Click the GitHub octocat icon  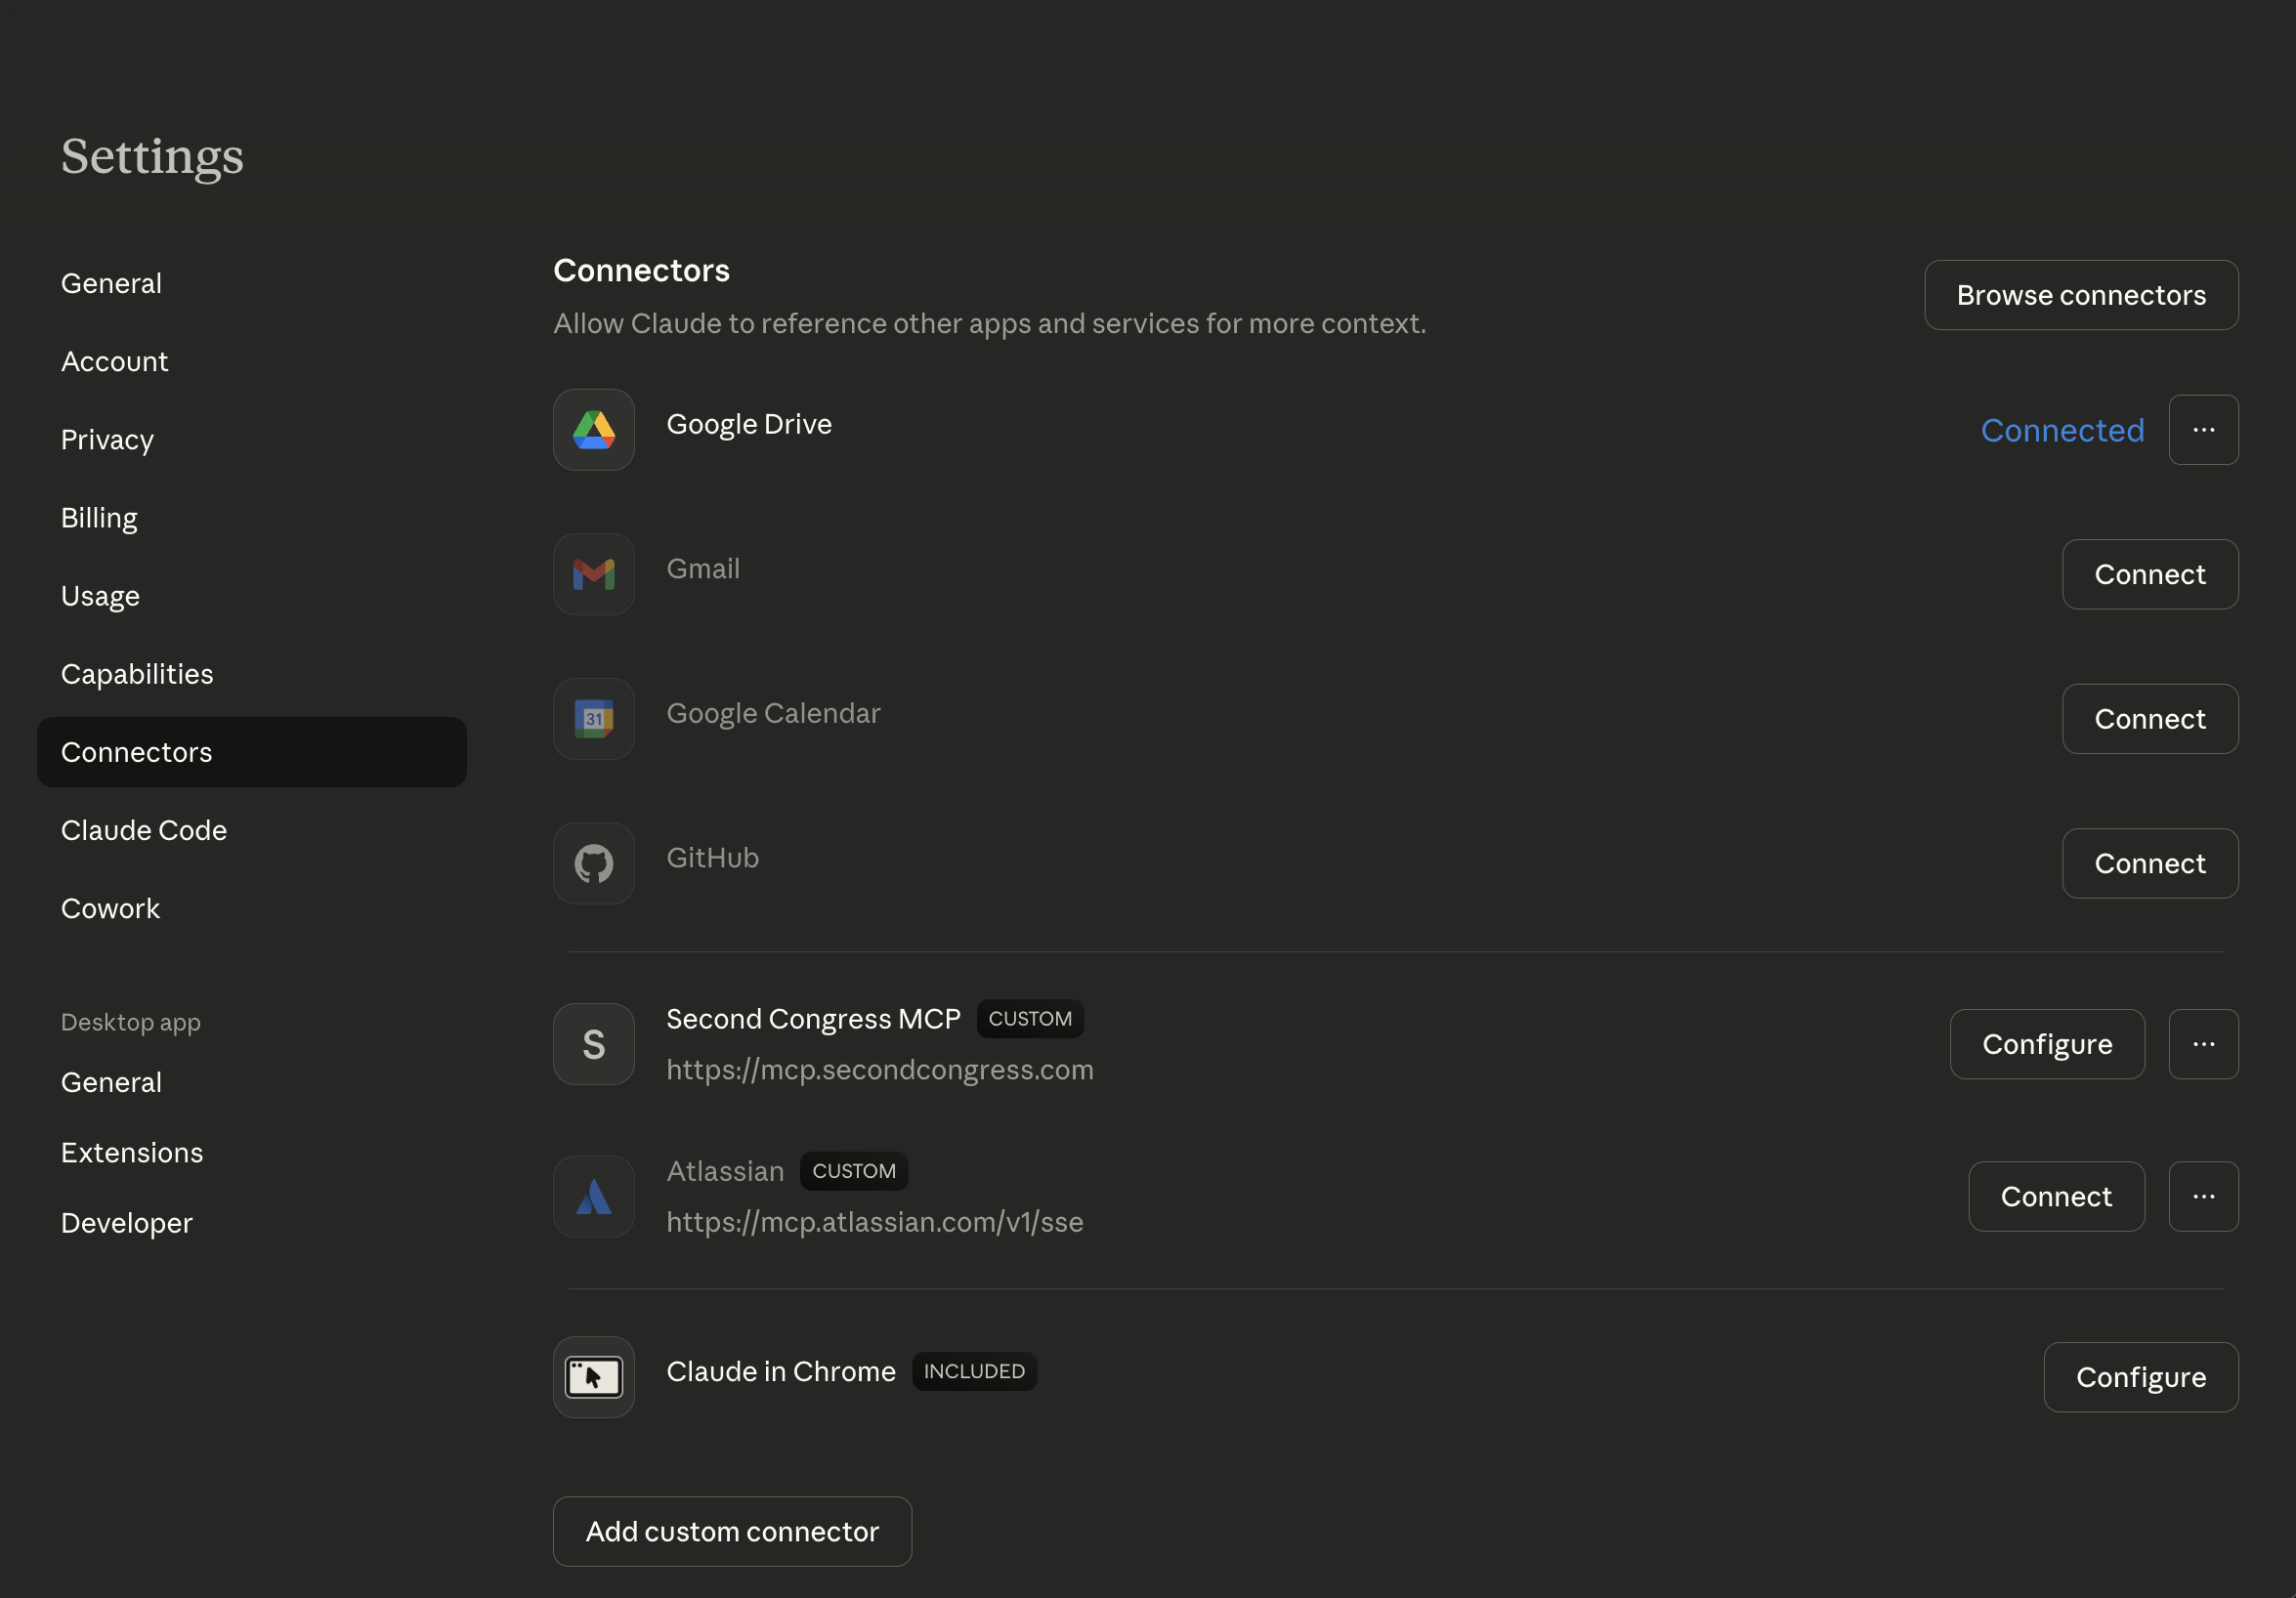point(594,863)
